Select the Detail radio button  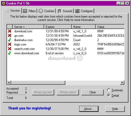(x=109, y=95)
